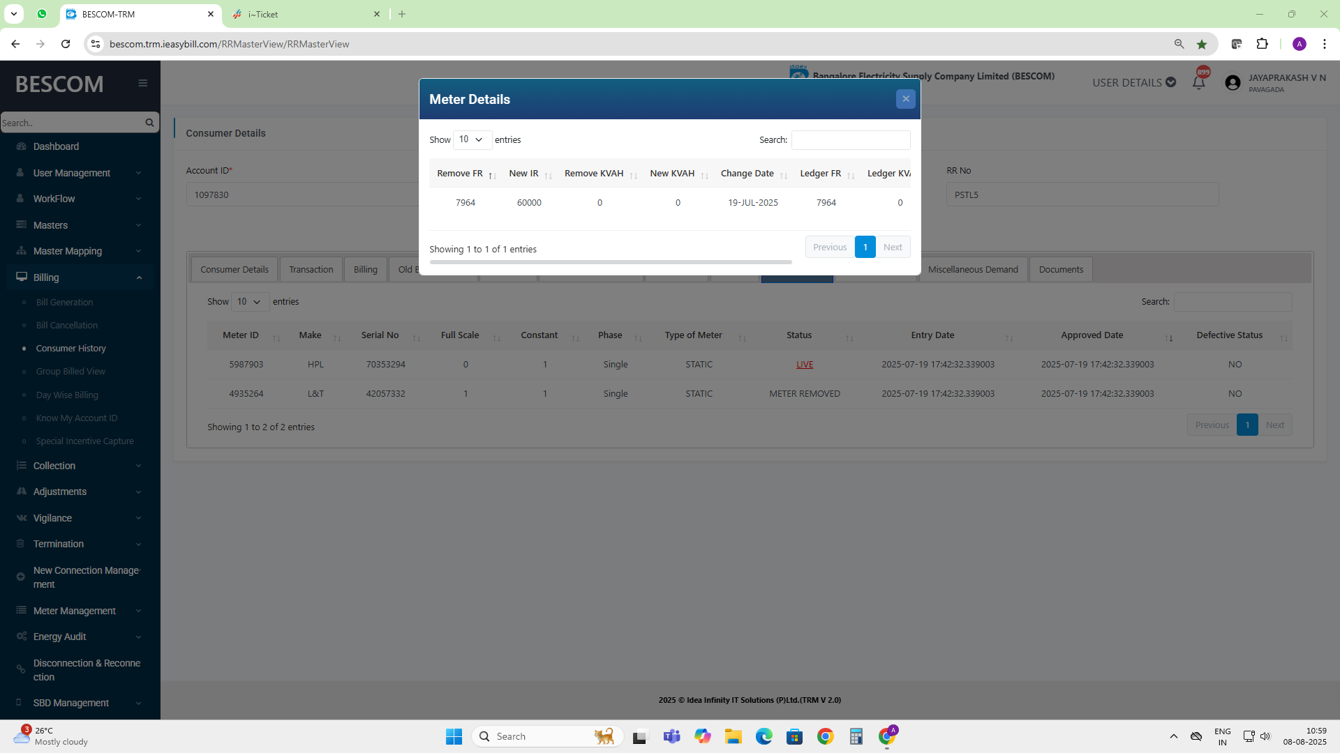Click Next in Meter Details pagination
Image resolution: width=1340 pixels, height=753 pixels.
892,248
